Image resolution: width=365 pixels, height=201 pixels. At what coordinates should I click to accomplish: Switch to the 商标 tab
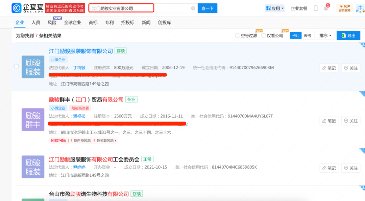93,22
